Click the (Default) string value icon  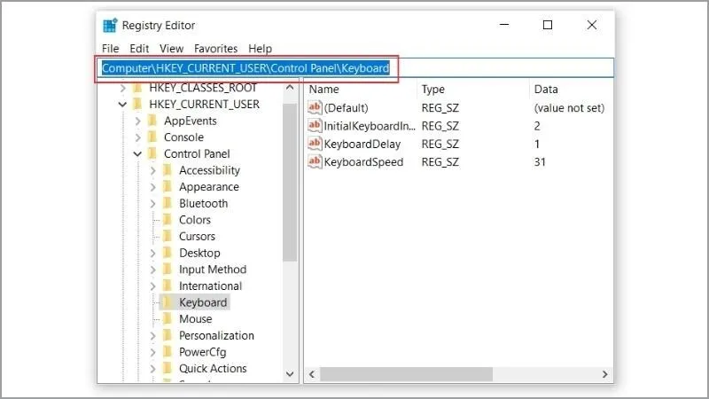click(x=315, y=107)
